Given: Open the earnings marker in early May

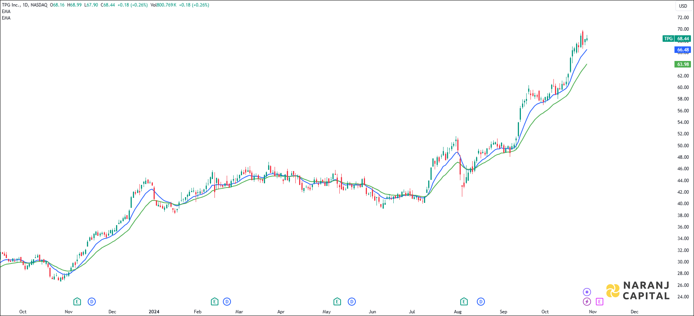Looking at the screenshot, I should tap(337, 302).
